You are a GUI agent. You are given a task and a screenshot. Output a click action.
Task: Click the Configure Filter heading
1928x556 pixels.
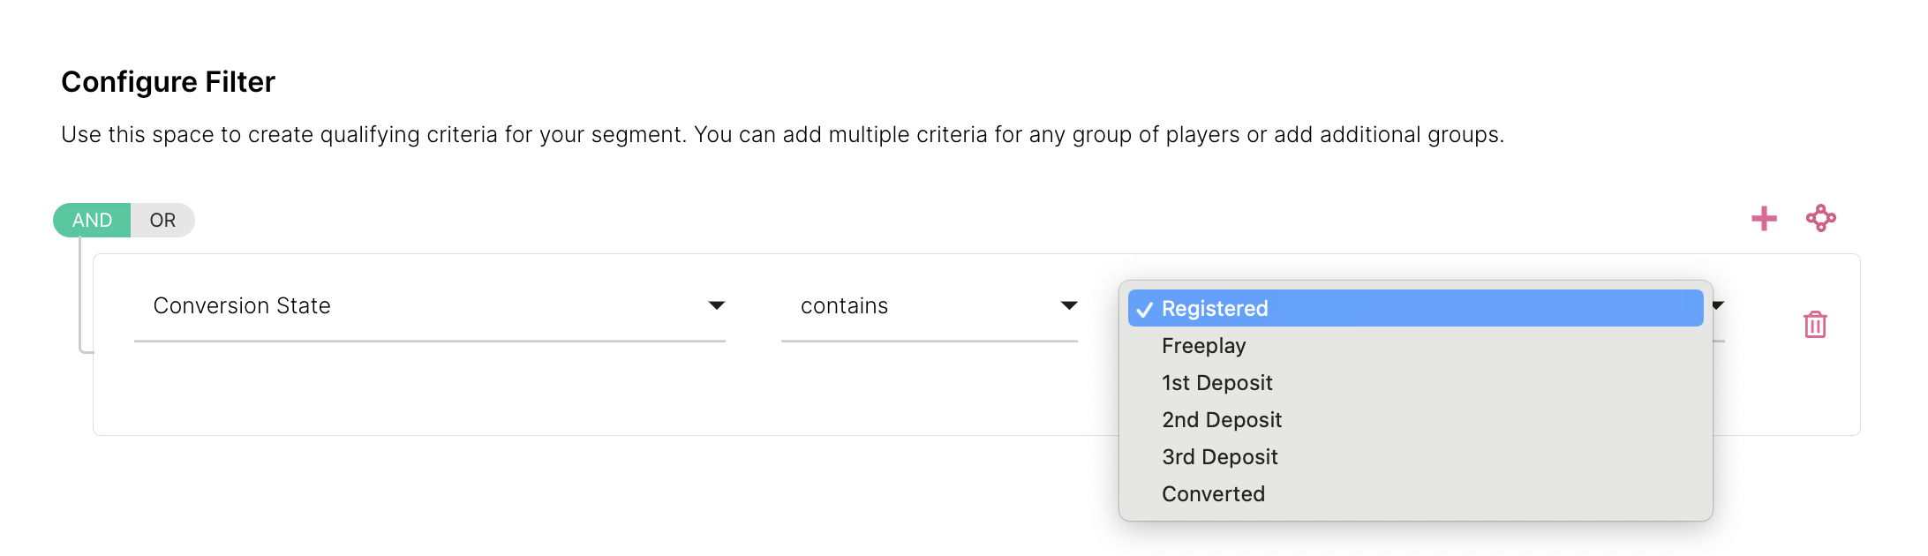(168, 82)
